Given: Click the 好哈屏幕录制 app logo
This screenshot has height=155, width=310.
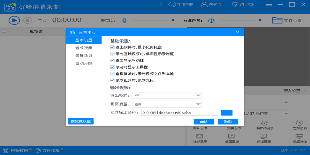Looking at the screenshot, I should tap(10, 7).
